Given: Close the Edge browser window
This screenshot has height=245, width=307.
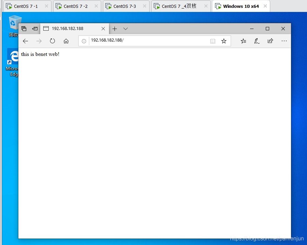Looking at the screenshot, I should point(283,29).
